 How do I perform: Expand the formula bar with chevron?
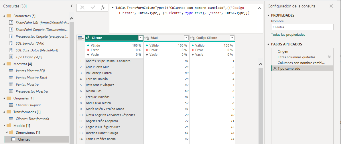pos(259,8)
